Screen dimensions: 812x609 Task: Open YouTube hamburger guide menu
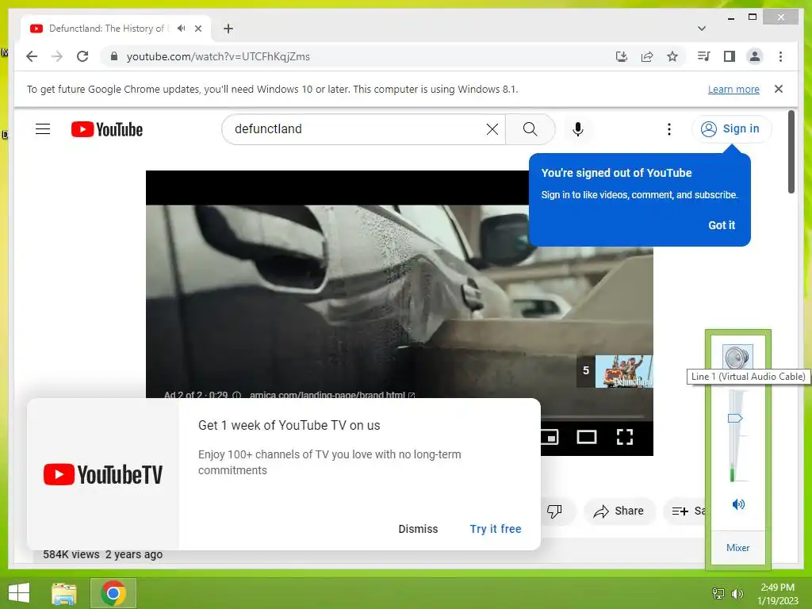pos(43,129)
